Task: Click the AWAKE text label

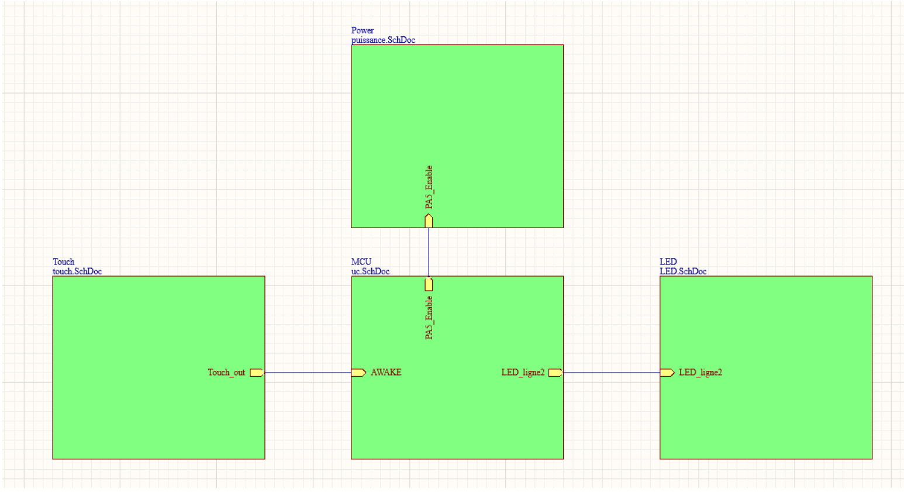Action: coord(386,373)
